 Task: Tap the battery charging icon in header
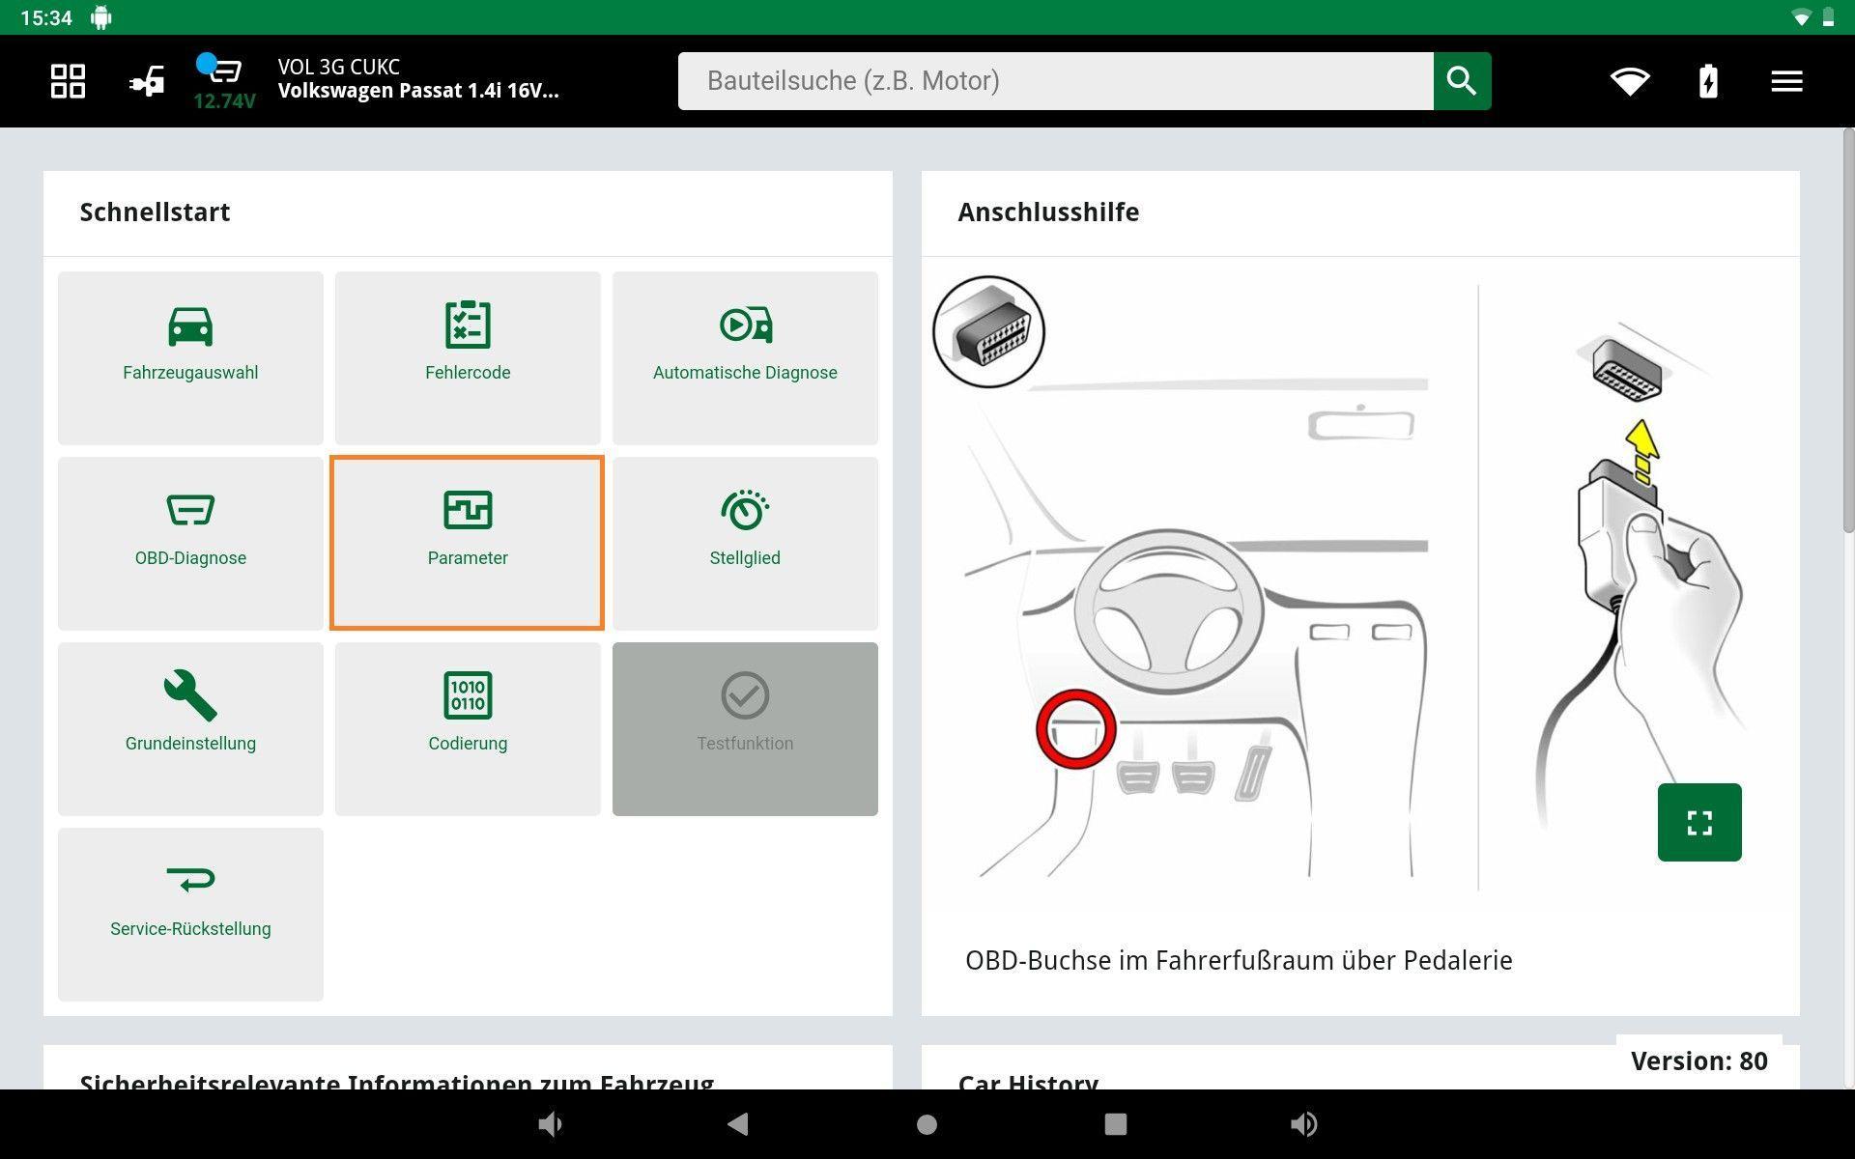(x=1708, y=81)
